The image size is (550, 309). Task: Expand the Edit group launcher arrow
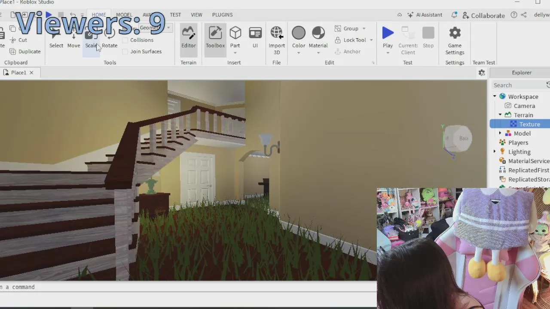pyautogui.click(x=373, y=63)
